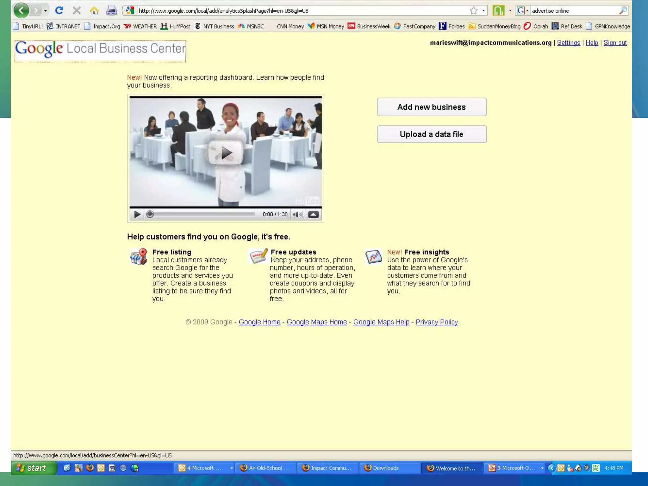Click the Free updates pencil icon
Viewport: 648px width, 486px height.
258,256
